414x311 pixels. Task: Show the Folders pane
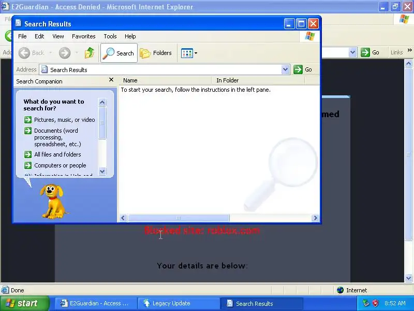(156, 53)
